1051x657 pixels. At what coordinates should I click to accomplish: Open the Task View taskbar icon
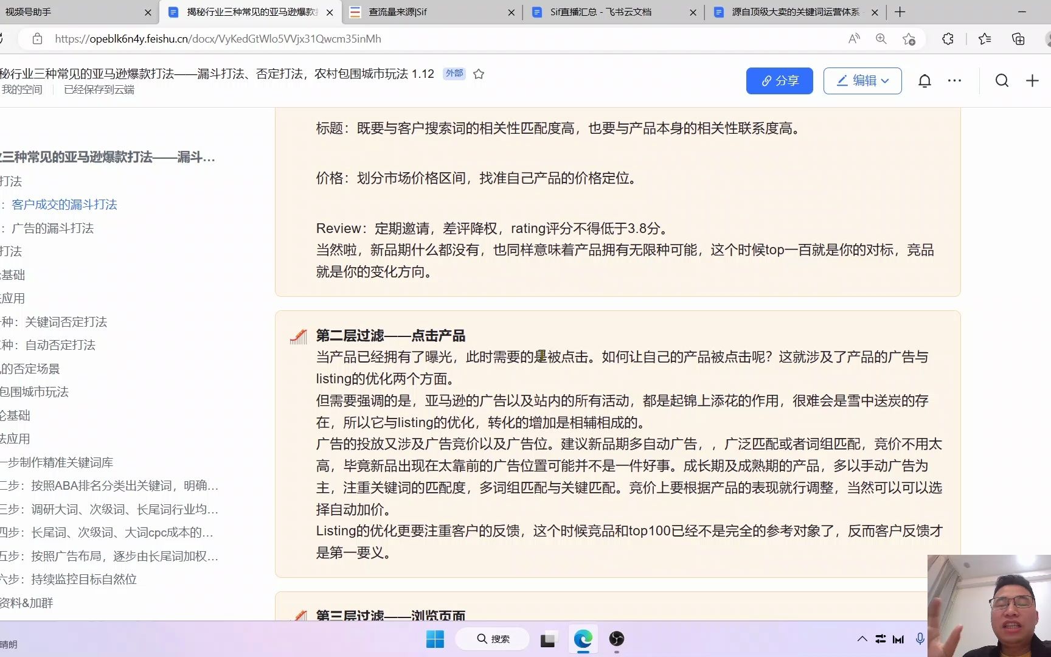[547, 639]
